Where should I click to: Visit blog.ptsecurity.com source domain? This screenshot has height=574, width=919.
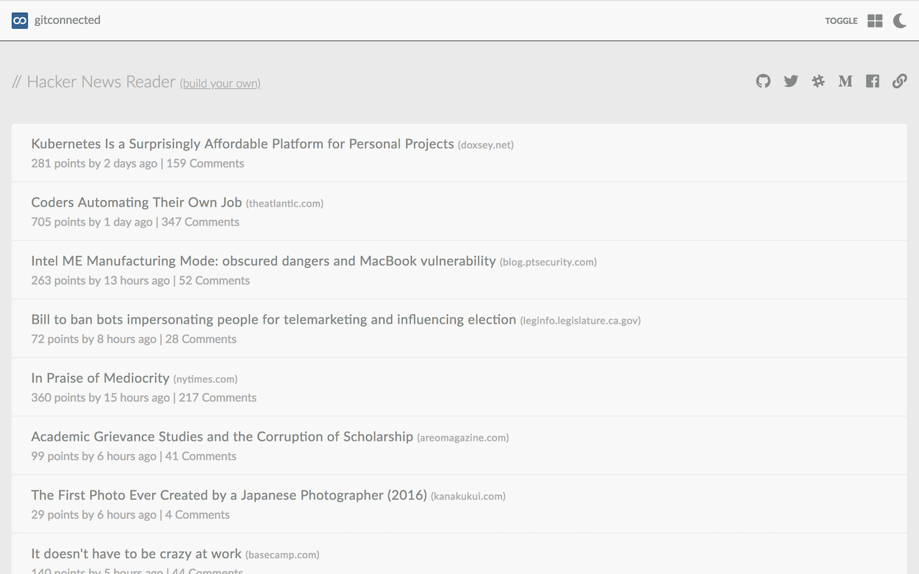549,263
